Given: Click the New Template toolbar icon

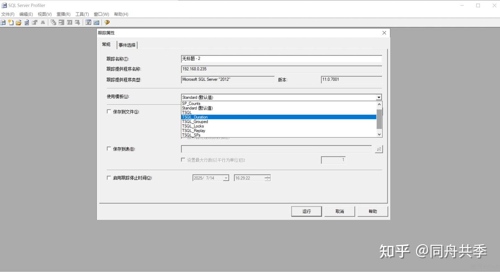Looking at the screenshot, I should (x=11, y=23).
